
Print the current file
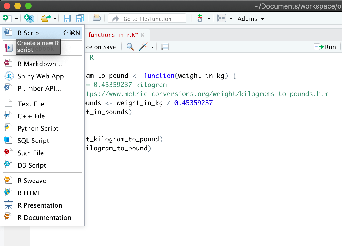coord(96,18)
